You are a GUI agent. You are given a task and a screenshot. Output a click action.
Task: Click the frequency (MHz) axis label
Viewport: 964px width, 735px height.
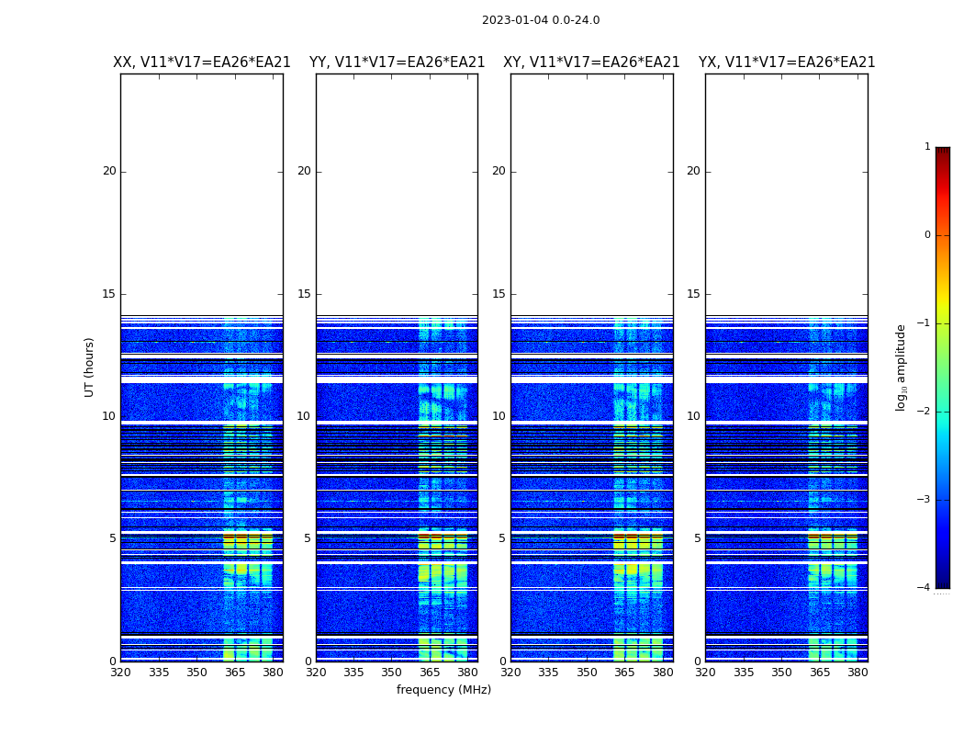click(443, 689)
